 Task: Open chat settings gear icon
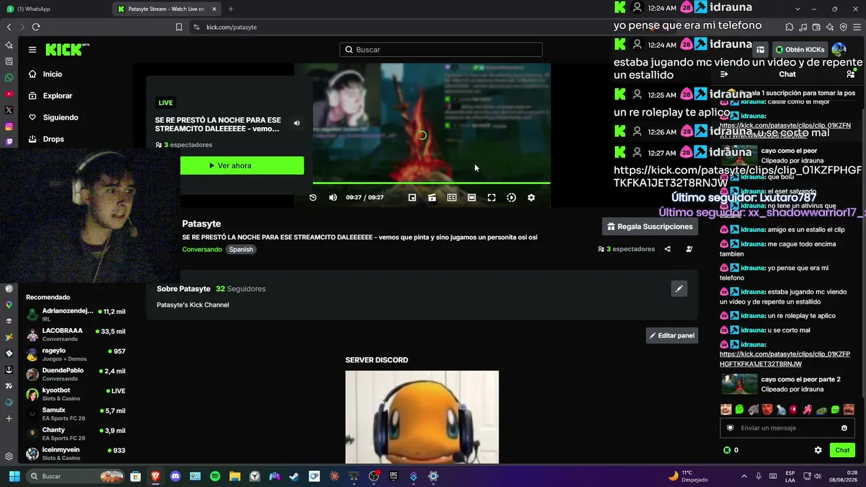click(818, 450)
